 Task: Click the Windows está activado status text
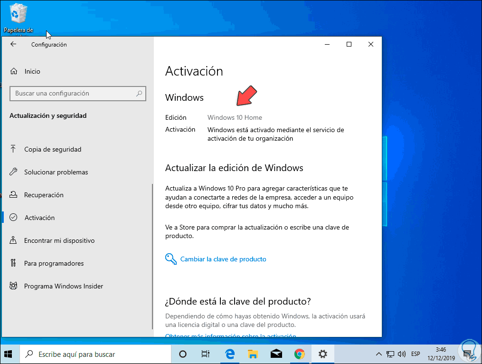tap(276, 134)
